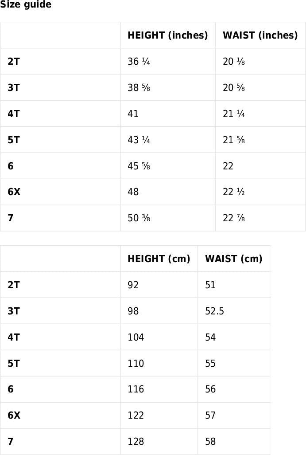Click the 36 ¼ height cell

[139, 62]
